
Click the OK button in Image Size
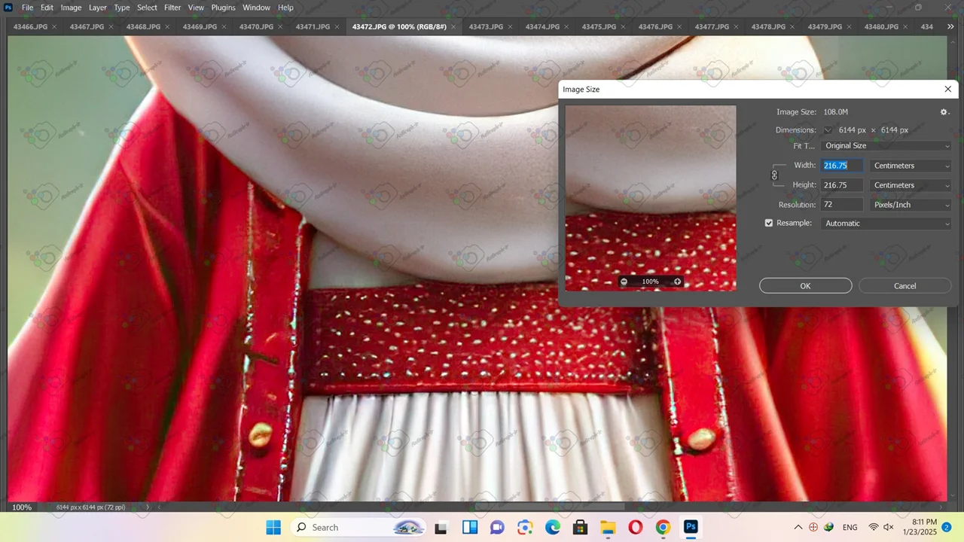tap(805, 286)
